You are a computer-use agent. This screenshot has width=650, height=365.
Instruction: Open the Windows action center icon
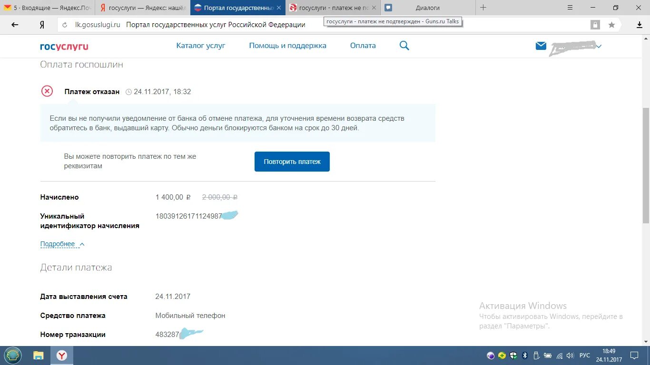634,355
